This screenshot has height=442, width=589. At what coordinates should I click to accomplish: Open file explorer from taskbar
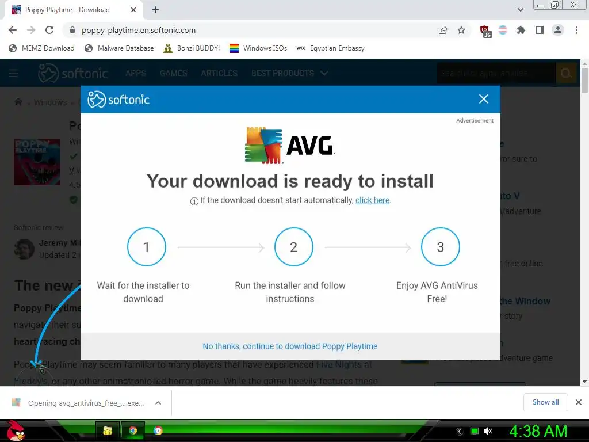tap(108, 430)
